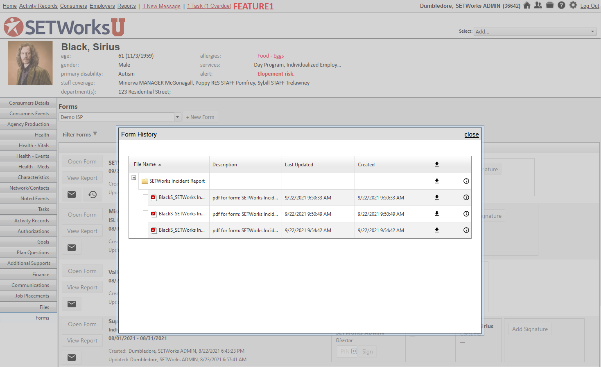
Task: Click the Sign button
Action: pyautogui.click(x=367, y=351)
